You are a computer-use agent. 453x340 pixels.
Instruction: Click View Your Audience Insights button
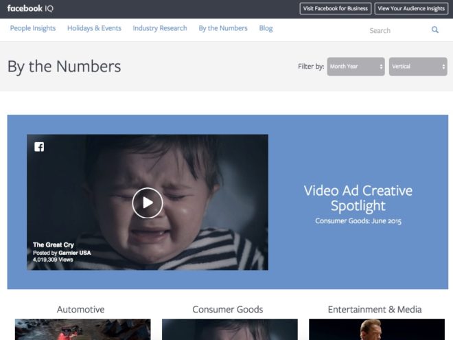point(411,8)
